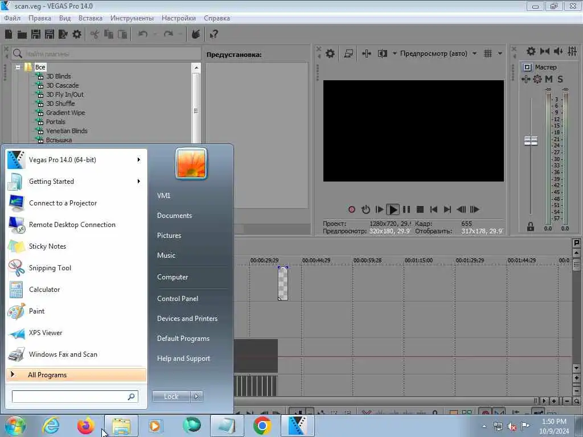The width and height of the screenshot is (583, 437).
Task: Click the video output FX icon in preview
Action: pos(367,53)
